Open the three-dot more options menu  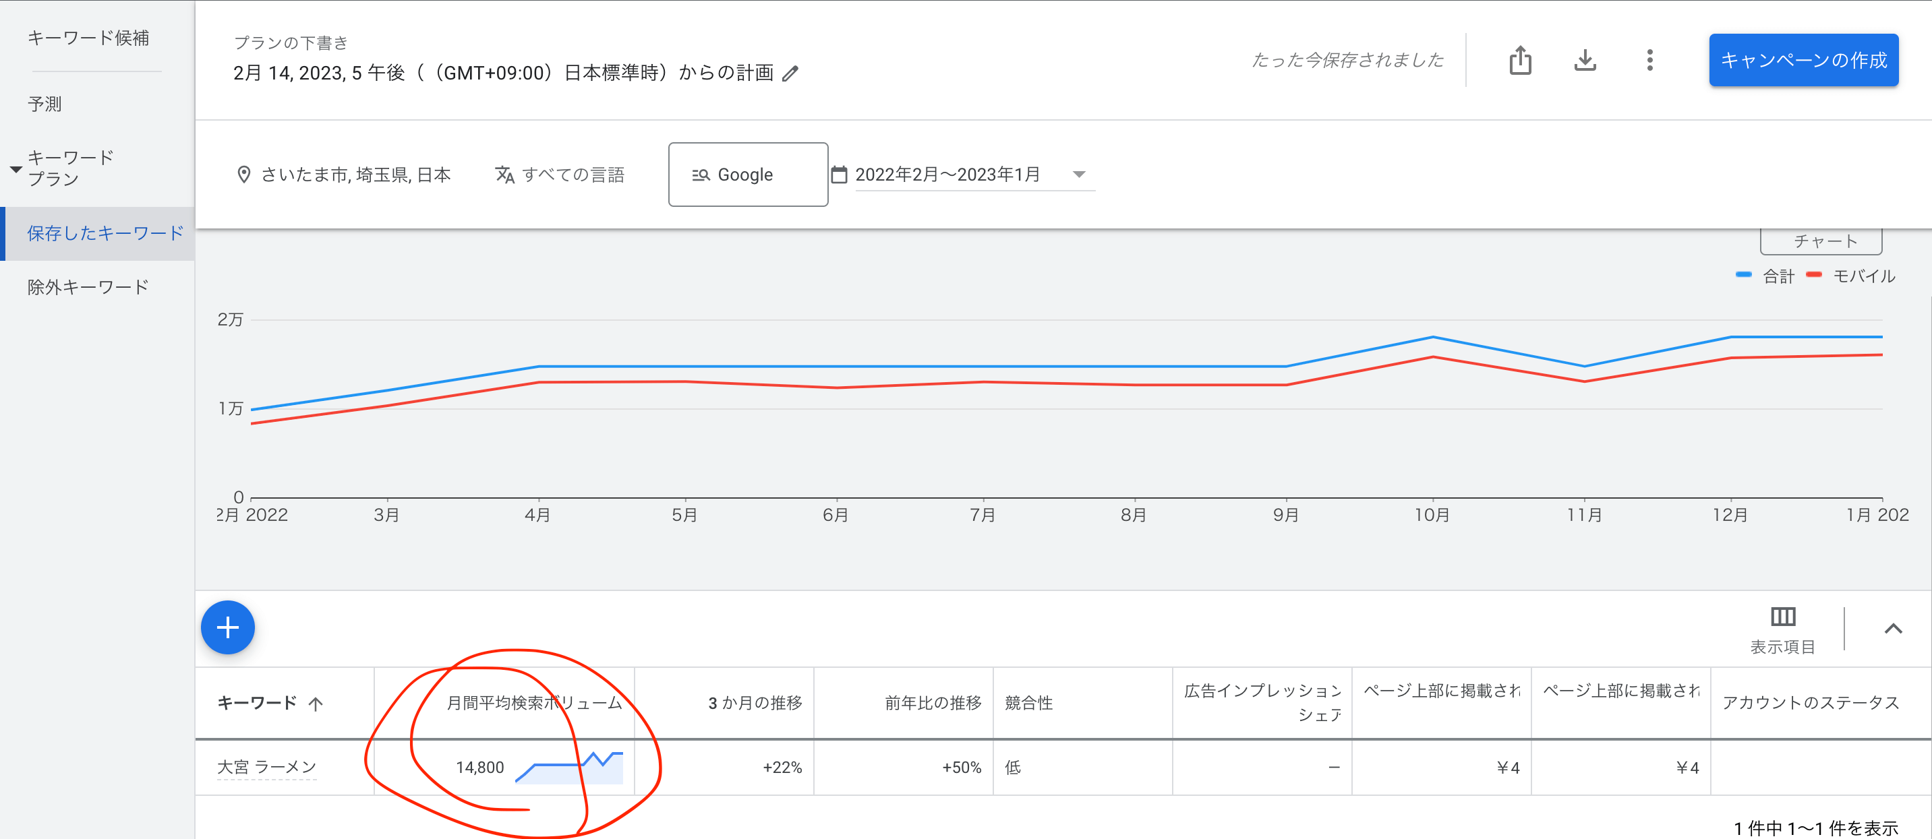tap(1649, 60)
